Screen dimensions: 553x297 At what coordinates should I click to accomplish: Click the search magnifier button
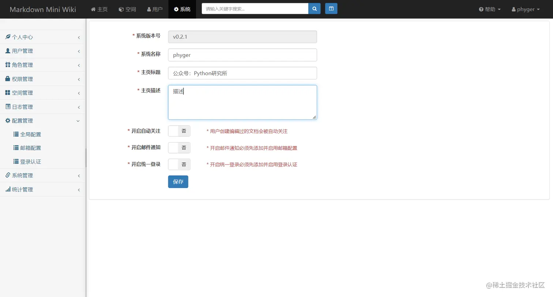(314, 9)
